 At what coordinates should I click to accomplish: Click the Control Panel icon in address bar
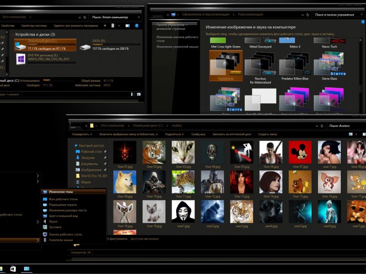pyautogui.click(x=173, y=15)
